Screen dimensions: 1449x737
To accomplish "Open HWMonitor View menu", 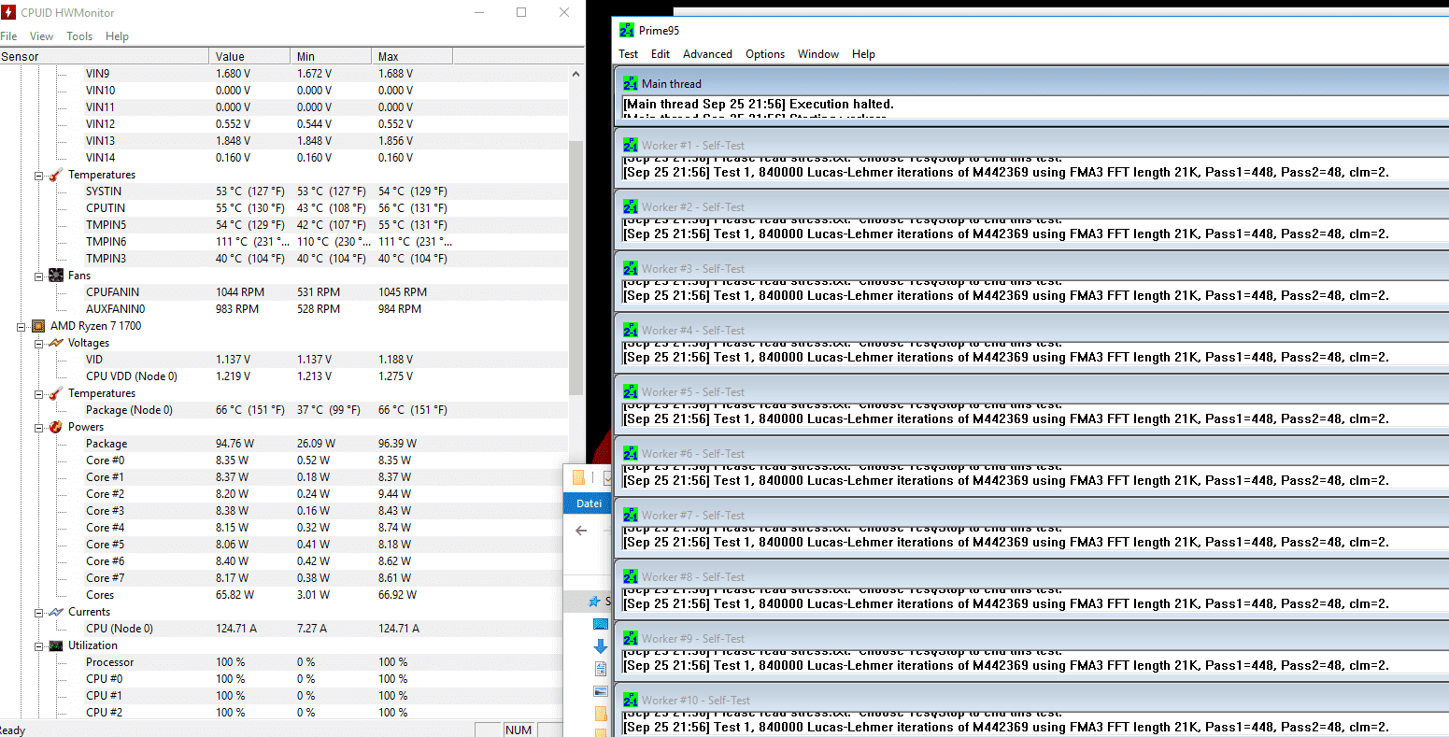I will pos(41,36).
